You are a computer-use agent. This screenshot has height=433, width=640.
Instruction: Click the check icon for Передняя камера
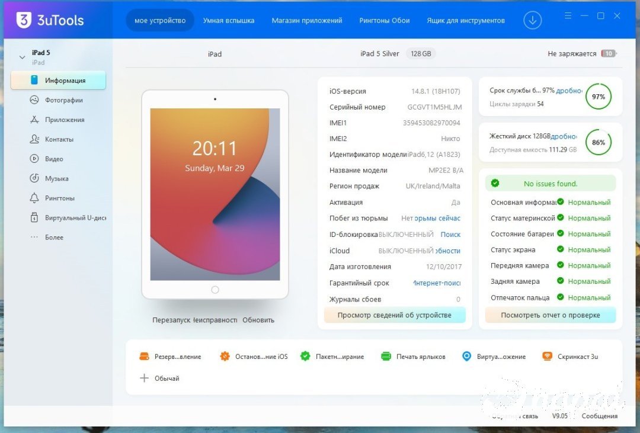561,265
